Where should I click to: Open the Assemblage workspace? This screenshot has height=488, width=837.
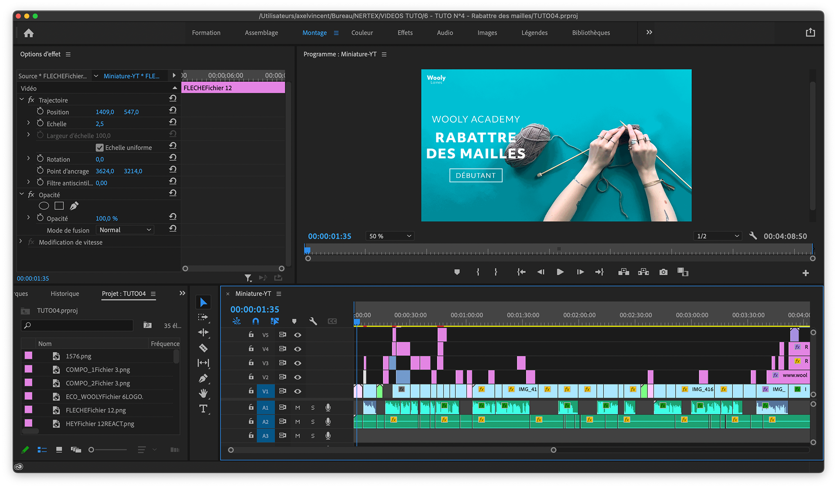(x=262, y=33)
